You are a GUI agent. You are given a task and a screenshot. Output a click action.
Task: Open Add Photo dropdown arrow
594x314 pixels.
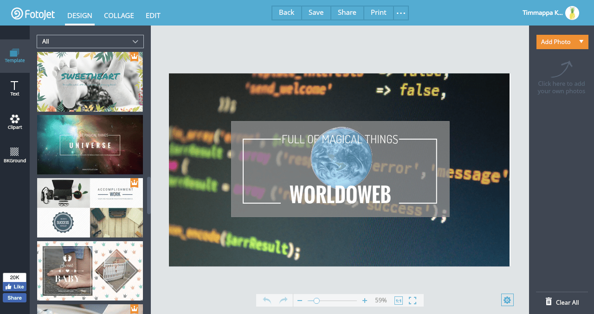tap(581, 42)
